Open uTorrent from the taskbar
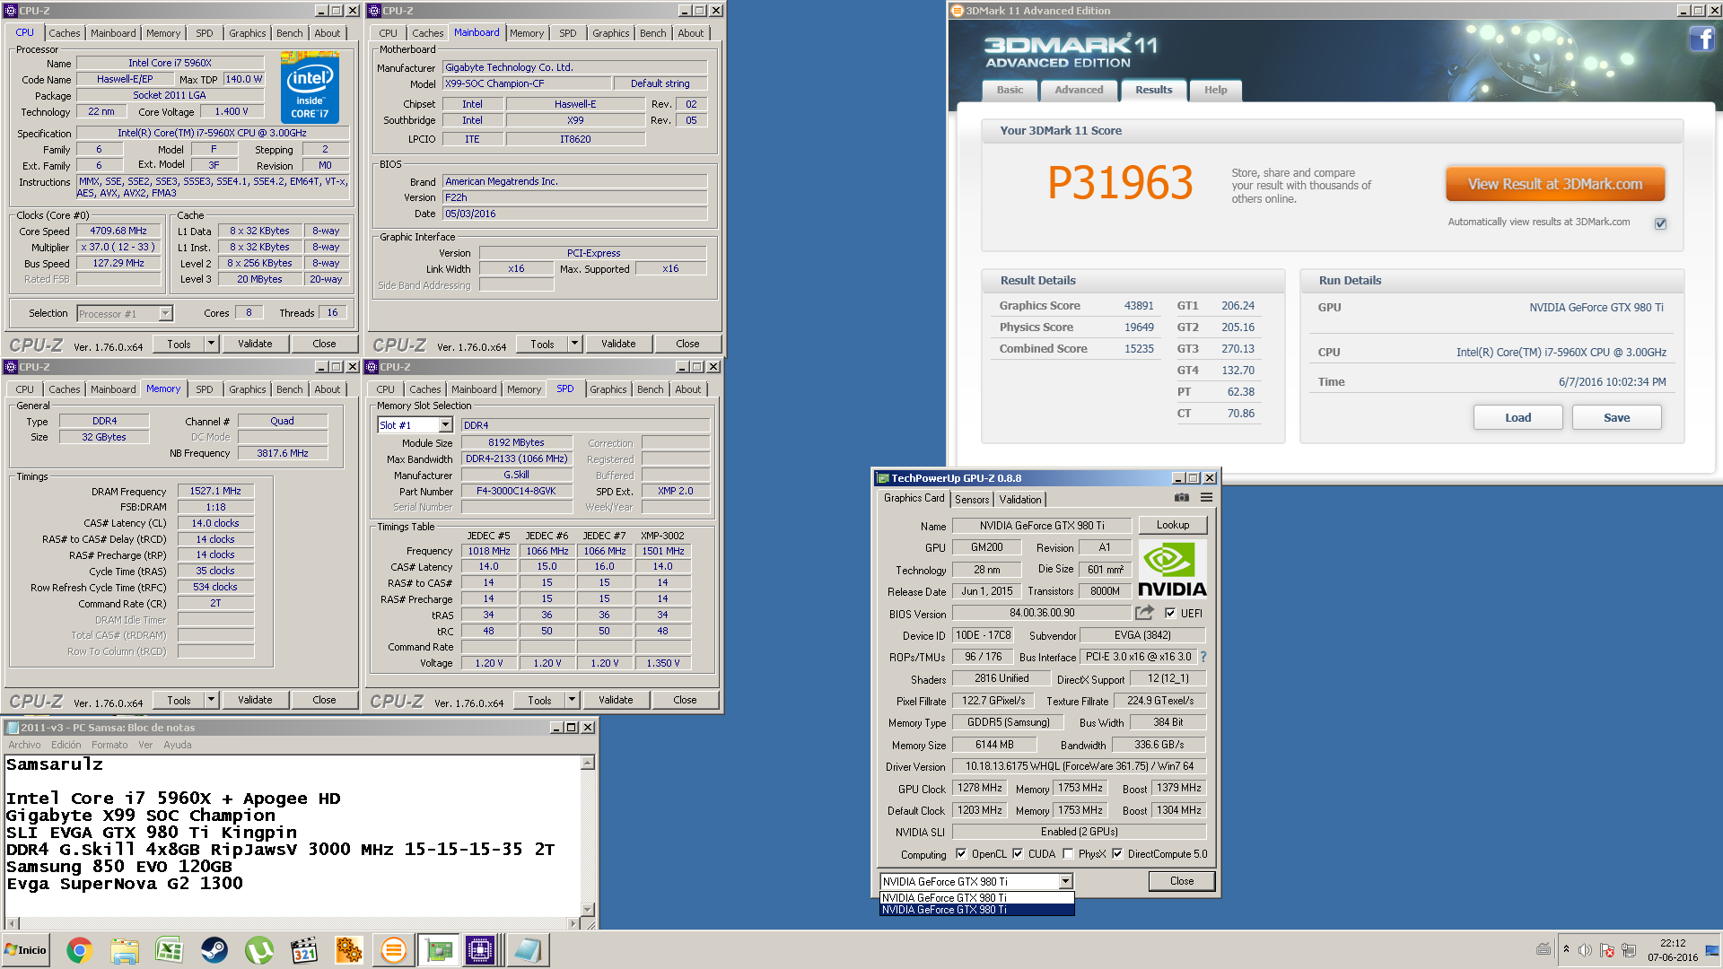Image resolution: width=1723 pixels, height=969 pixels. (259, 950)
